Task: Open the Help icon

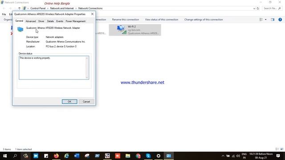Action: tap(280, 20)
